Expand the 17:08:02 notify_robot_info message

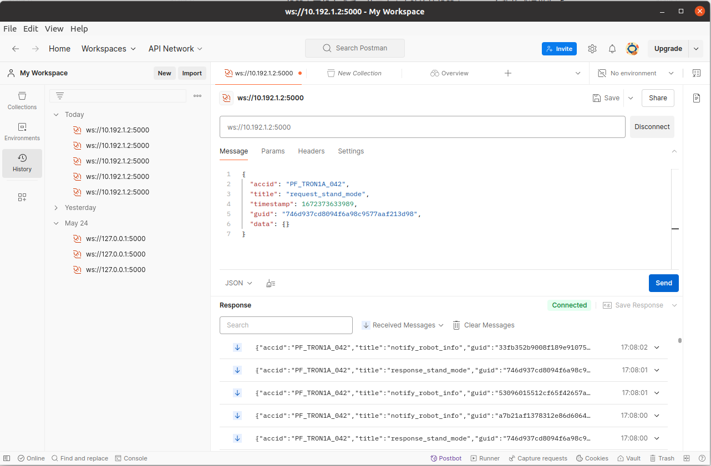point(657,347)
